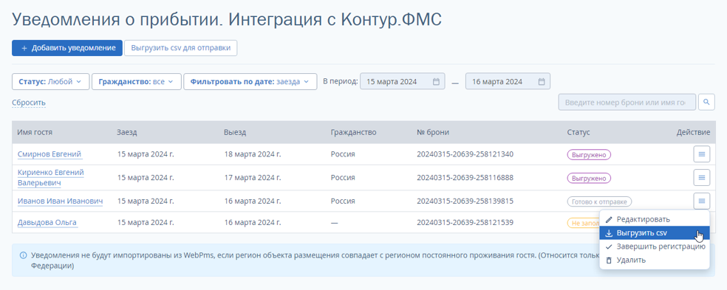Click booking number 20240315-20639-258121539

coord(465,223)
